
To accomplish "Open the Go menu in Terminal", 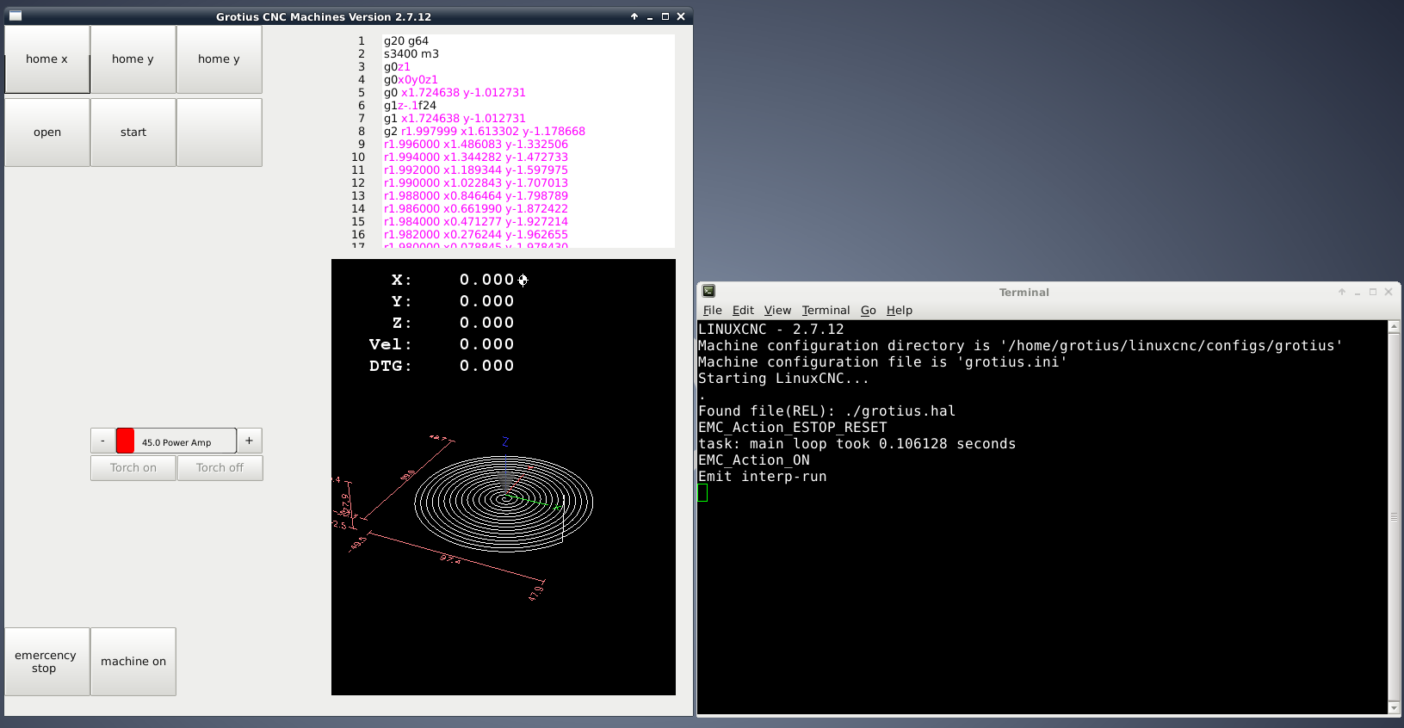I will (x=869, y=311).
